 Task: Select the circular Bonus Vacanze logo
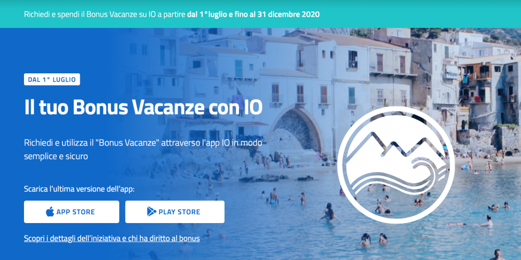coord(396,165)
